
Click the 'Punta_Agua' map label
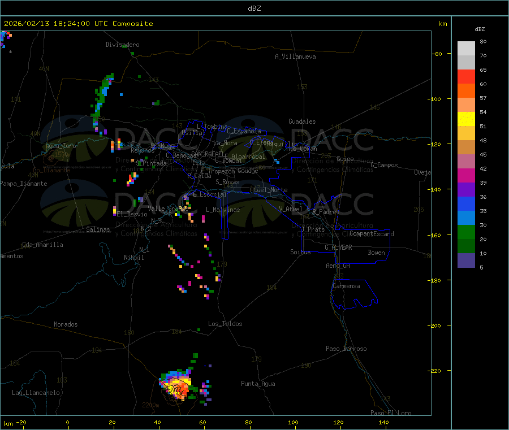coord(258,384)
